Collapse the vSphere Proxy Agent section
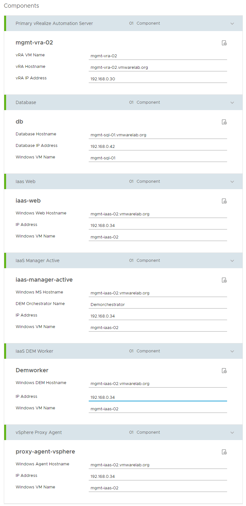This screenshot has width=246, height=506. [x=232, y=432]
